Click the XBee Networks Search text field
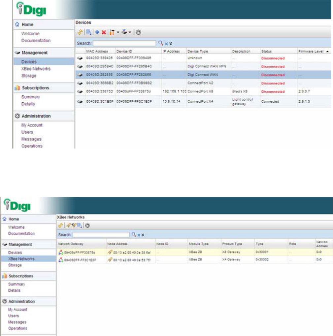Screen dimensions: 333x336 (x=101, y=235)
